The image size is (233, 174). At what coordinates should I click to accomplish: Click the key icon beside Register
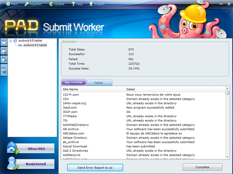pyautogui.click(x=26, y=4)
